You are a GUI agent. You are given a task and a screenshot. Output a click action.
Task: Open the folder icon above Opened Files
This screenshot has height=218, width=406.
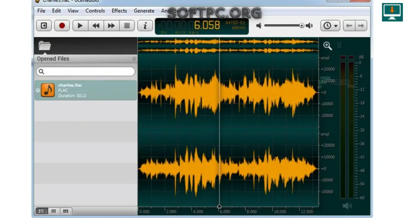coord(45,46)
